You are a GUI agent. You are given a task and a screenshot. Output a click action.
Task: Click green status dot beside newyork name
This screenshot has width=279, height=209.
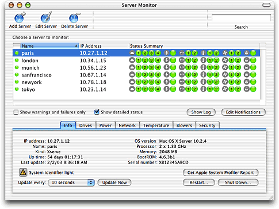[x=17, y=82]
